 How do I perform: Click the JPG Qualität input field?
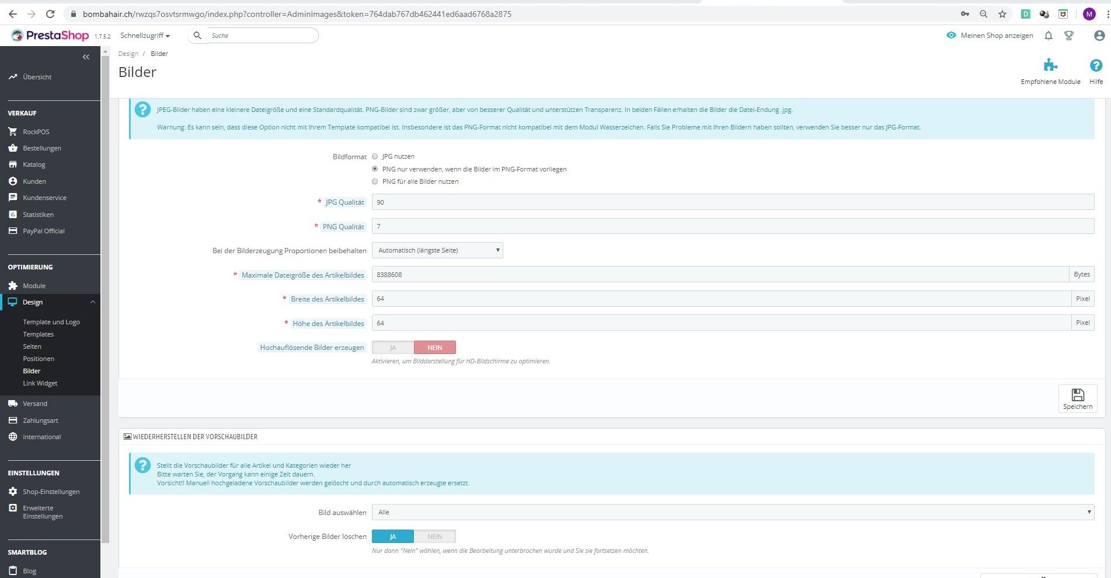click(733, 202)
